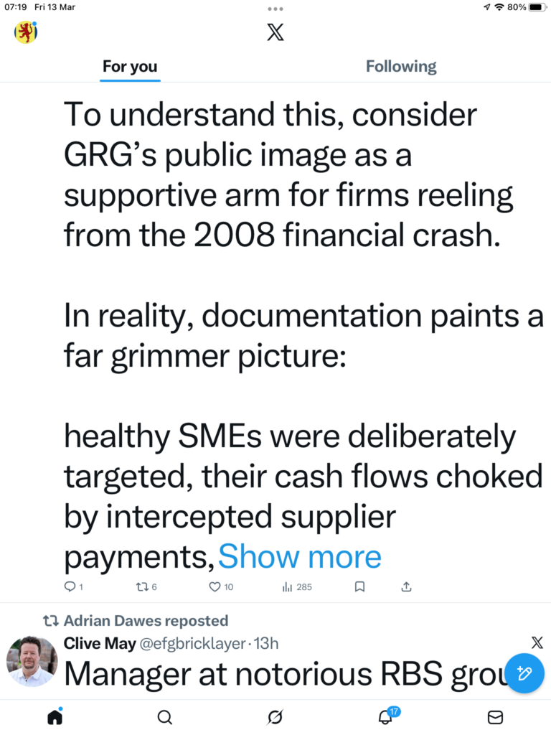Reply to the GRG tweet
Viewport: 551px width, 735px height.
point(70,586)
